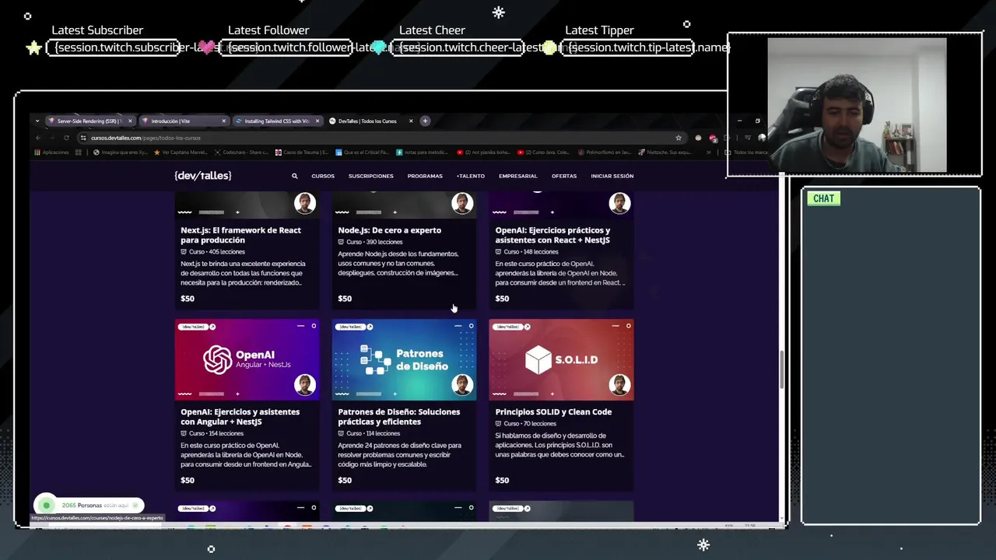Open the not pianika YouTube bookmark
Viewport: 996px width, 560px height.
point(484,152)
